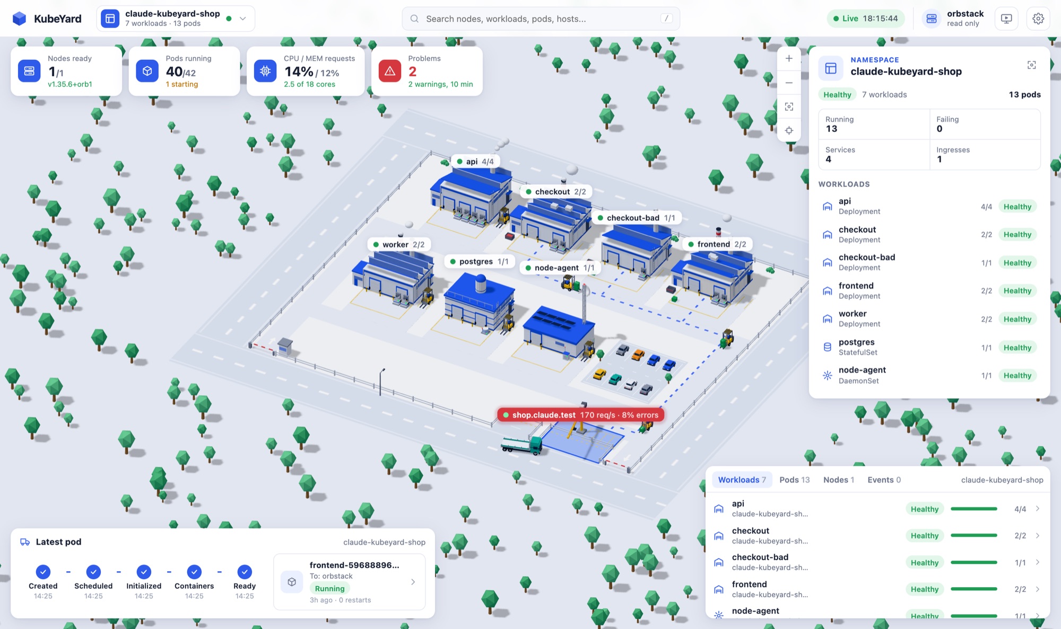Image resolution: width=1061 pixels, height=629 pixels.
Task: Switch to the Pods 13 tab
Action: click(794, 480)
